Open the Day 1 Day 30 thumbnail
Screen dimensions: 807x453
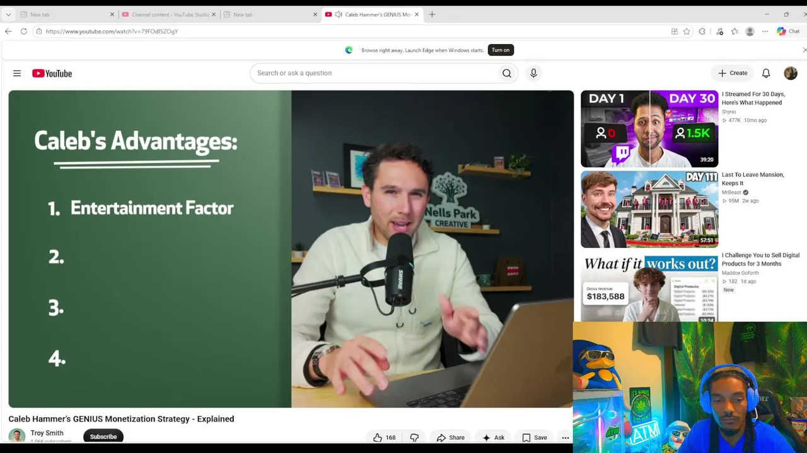[649, 129]
